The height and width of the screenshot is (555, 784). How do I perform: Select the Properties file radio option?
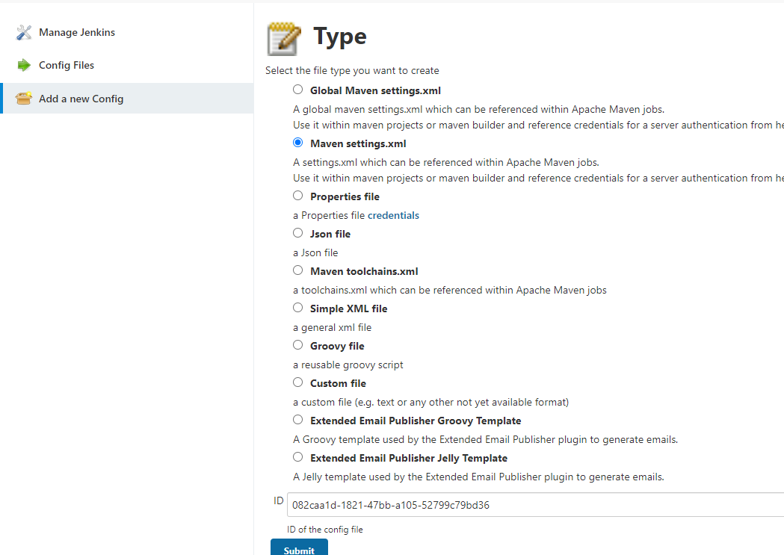pyautogui.click(x=298, y=196)
